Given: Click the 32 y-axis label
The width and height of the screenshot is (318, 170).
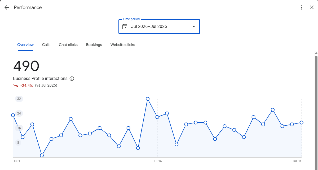Looking at the screenshot, I should point(19,99).
